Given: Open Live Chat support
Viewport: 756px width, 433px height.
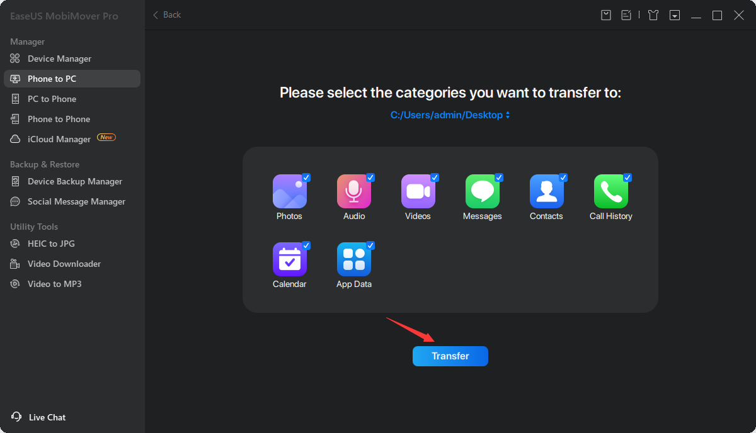Looking at the screenshot, I should 38,417.
